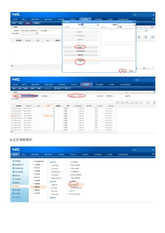Viewport: 165px width, 233px height.
Task: Click the 删除物料 button in dialog
Action: tap(81, 55)
